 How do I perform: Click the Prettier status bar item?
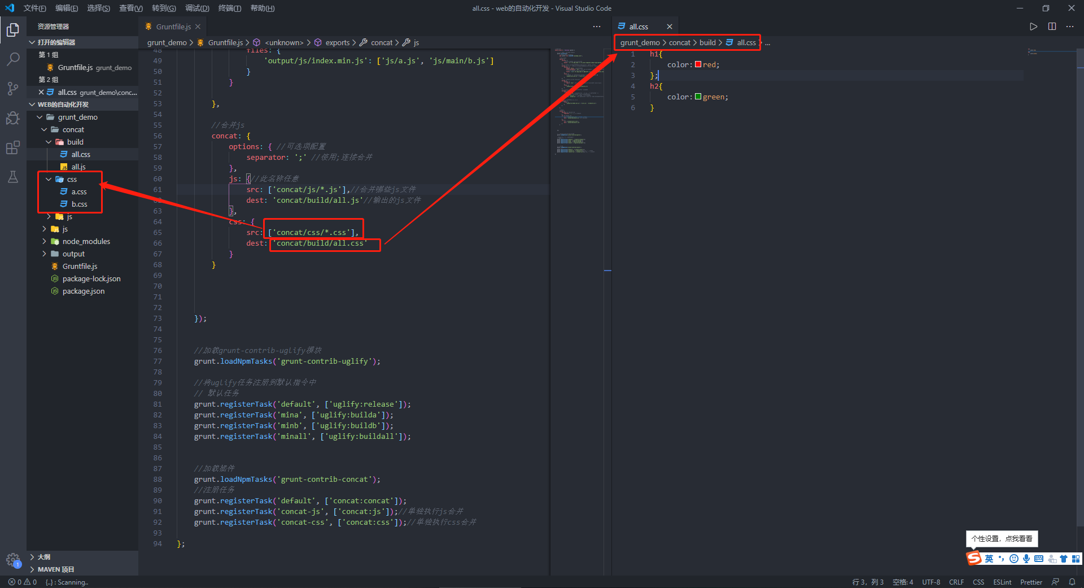tap(1031, 582)
